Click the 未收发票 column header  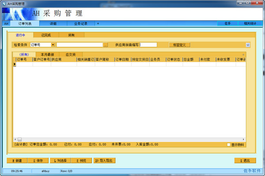tap(226, 60)
